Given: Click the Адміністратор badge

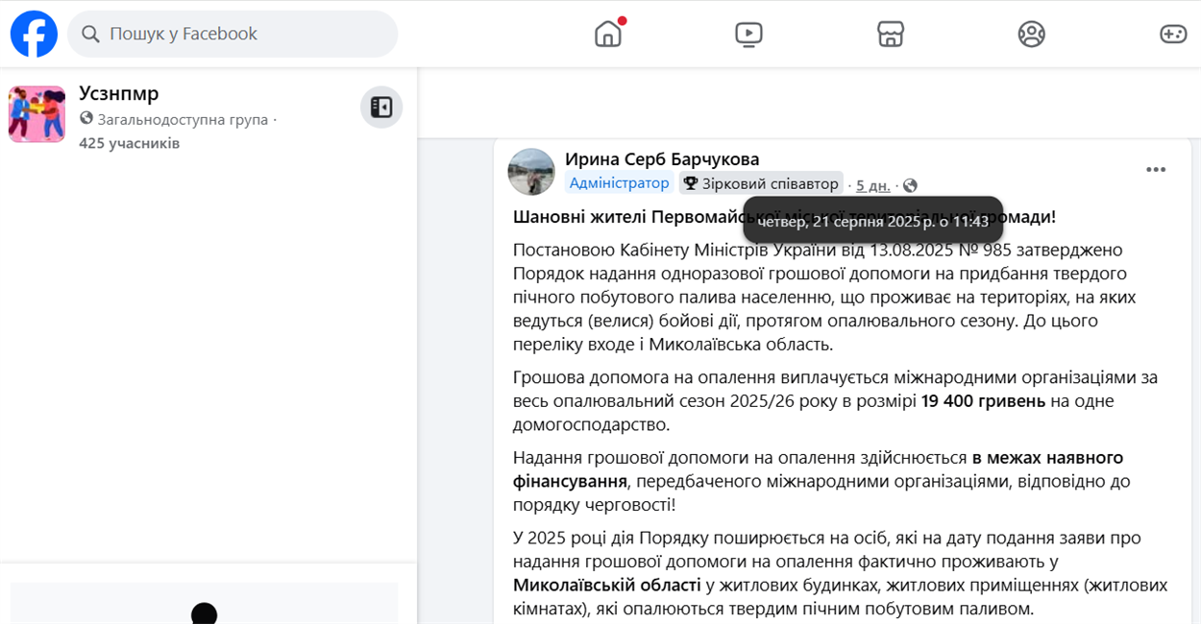Looking at the screenshot, I should click(619, 183).
